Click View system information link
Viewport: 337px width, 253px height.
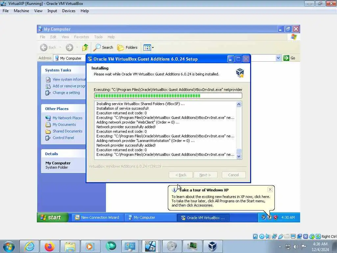(x=69, y=79)
